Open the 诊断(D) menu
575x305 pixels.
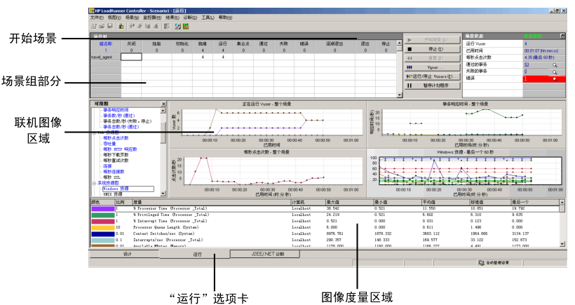pos(190,18)
